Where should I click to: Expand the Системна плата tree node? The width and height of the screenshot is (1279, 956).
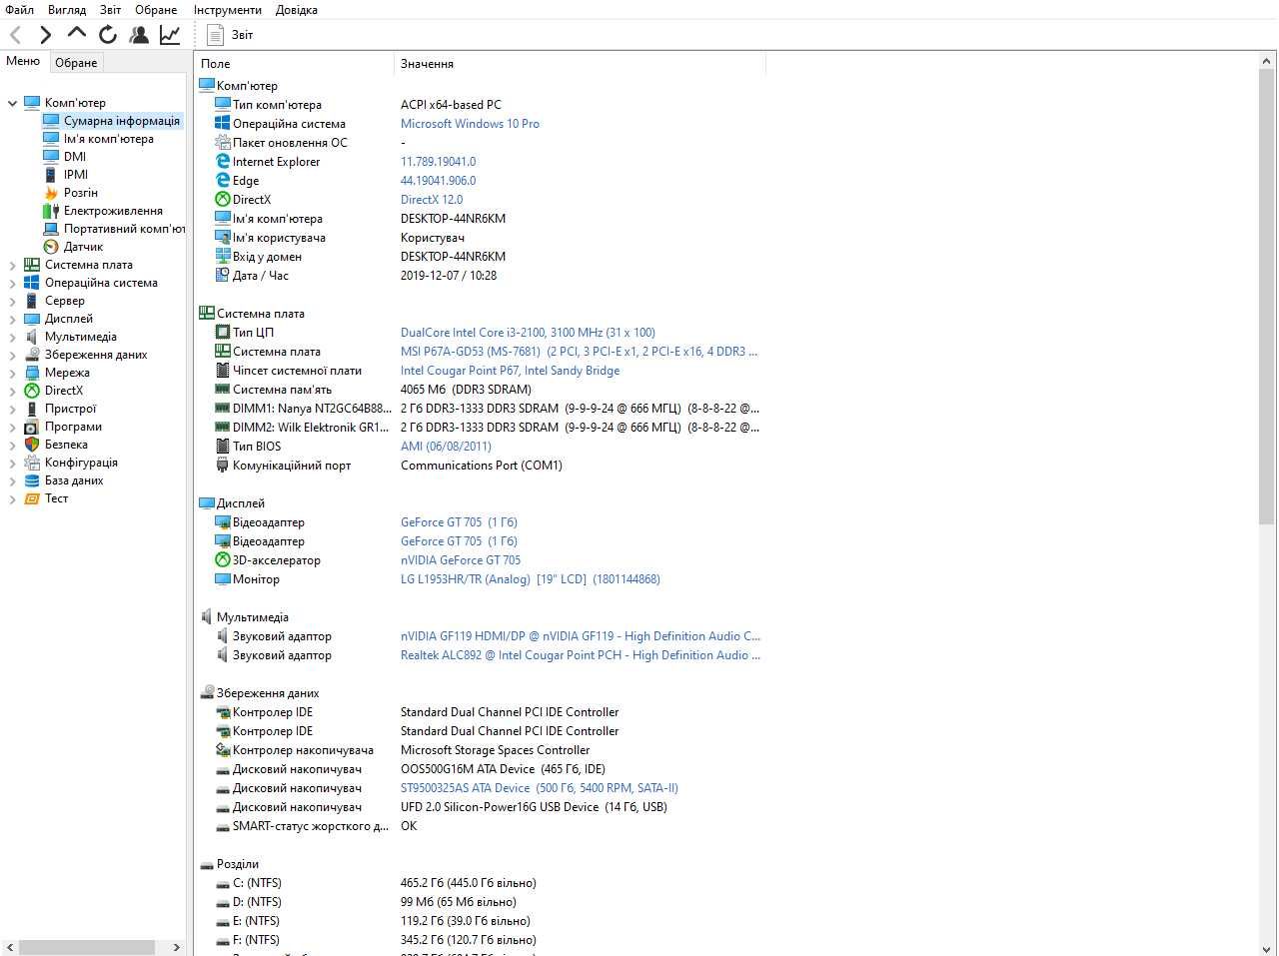point(12,265)
